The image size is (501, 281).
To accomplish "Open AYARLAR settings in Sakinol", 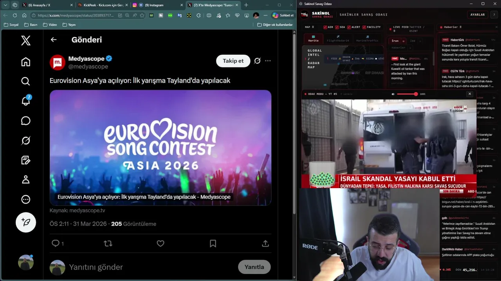I will [478, 14].
